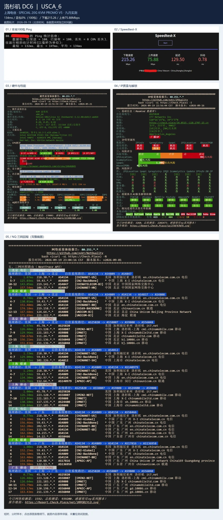This screenshot has width=223, height=520.
Task: Select the Gmail connectivity badge
Action: pyautogui.click(x=129, y=214)
